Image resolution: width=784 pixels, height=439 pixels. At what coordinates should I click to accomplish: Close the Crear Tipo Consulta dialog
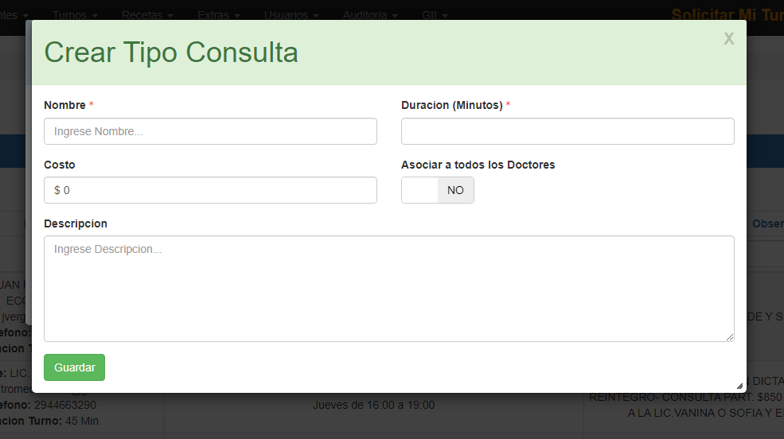click(x=728, y=39)
